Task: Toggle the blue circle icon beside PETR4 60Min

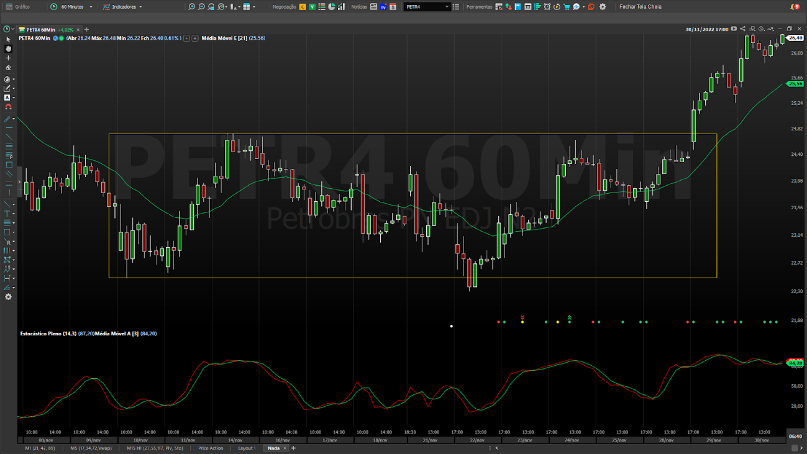Action: (55, 39)
